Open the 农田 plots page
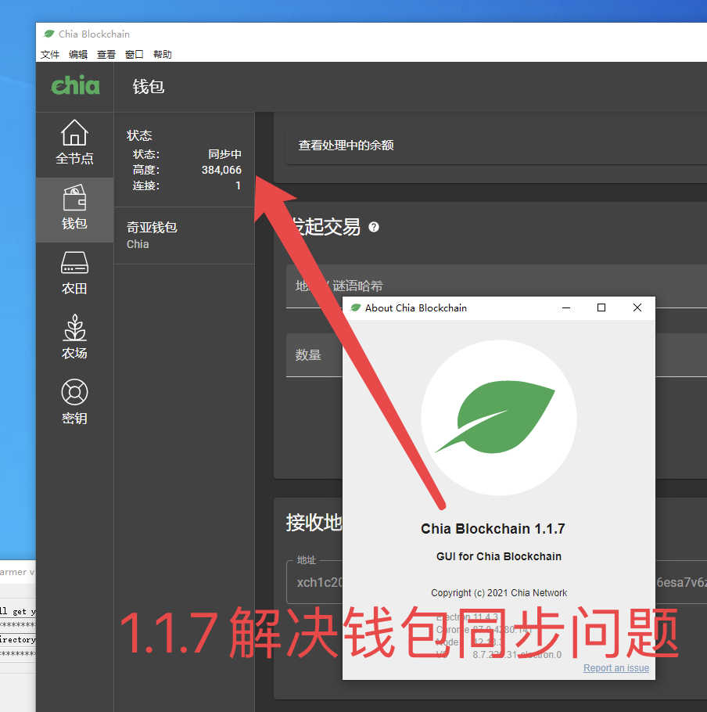Image resolution: width=707 pixels, height=712 pixels. coord(74,273)
